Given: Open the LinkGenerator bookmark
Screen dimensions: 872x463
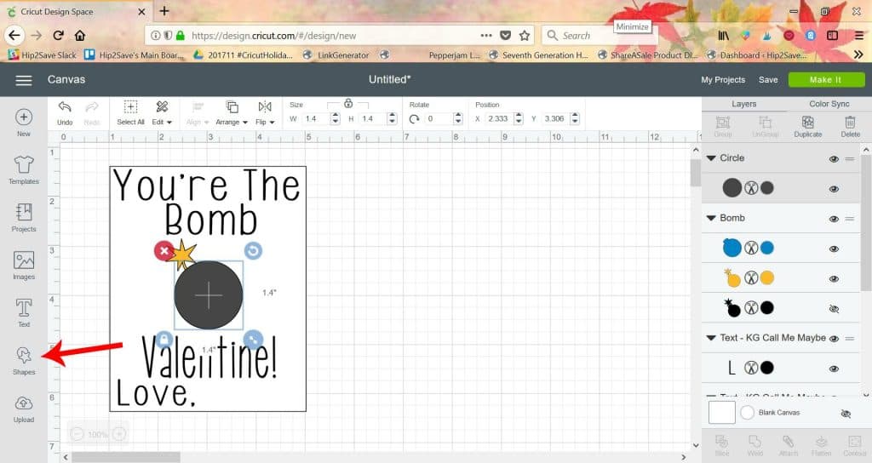Looking at the screenshot, I should [x=336, y=55].
